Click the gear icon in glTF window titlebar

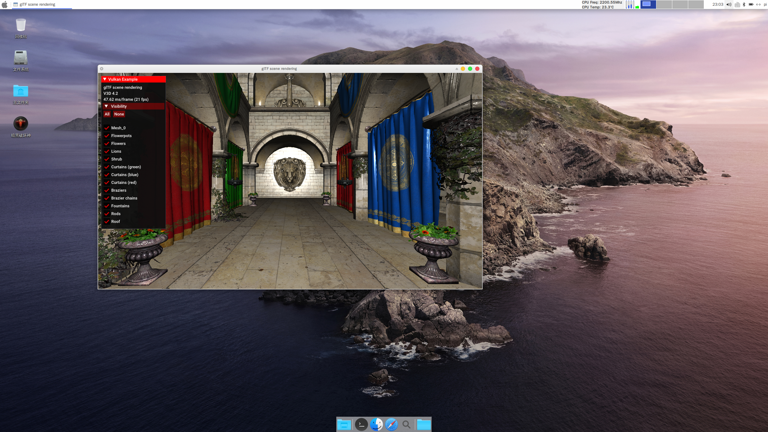point(102,69)
